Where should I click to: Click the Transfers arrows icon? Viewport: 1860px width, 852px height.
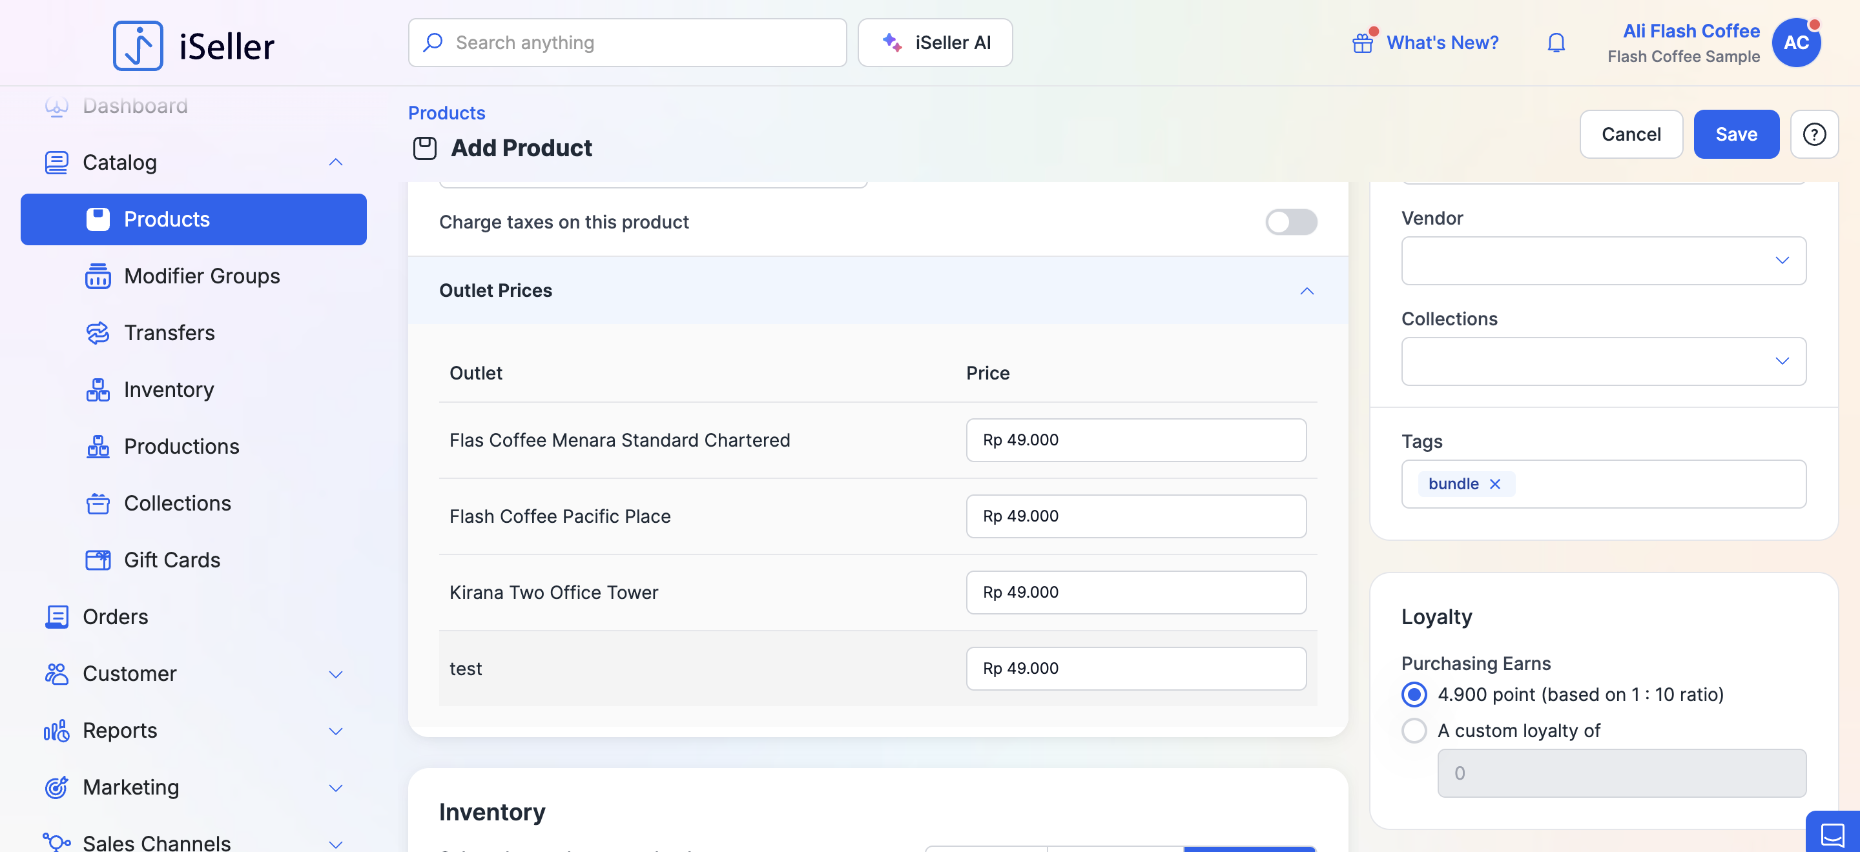[98, 332]
